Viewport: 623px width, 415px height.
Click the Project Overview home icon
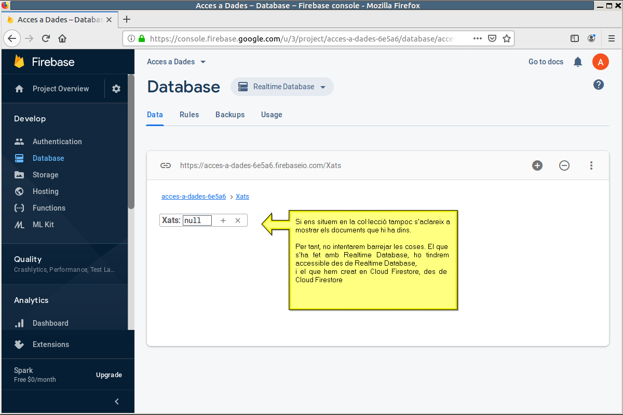(x=19, y=89)
